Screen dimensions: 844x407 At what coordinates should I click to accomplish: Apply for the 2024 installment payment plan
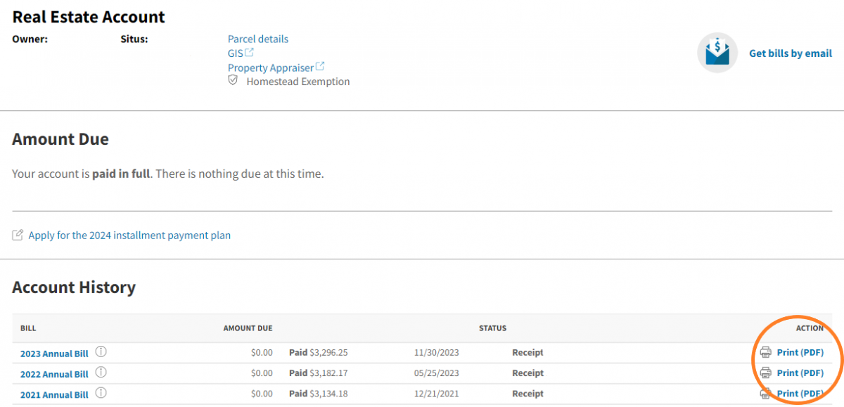[x=129, y=235]
